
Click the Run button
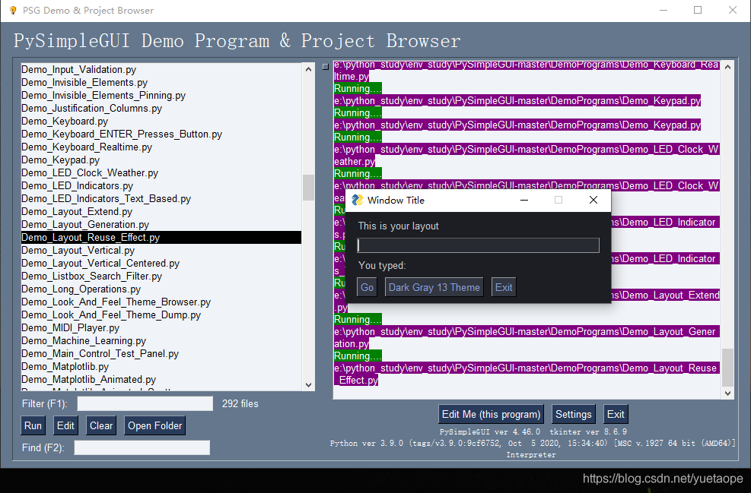click(33, 425)
